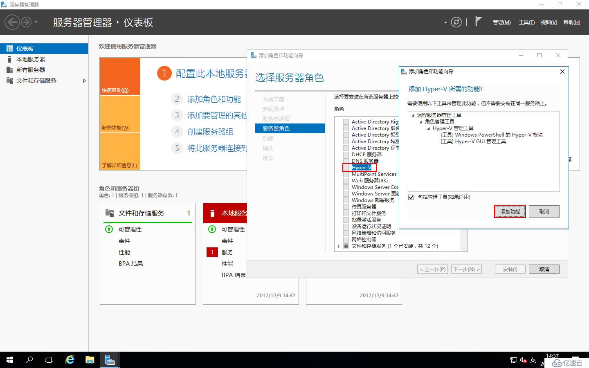Tick the 网络控制器 checkbox
Viewport: 589px width, 368px height.
(x=346, y=240)
